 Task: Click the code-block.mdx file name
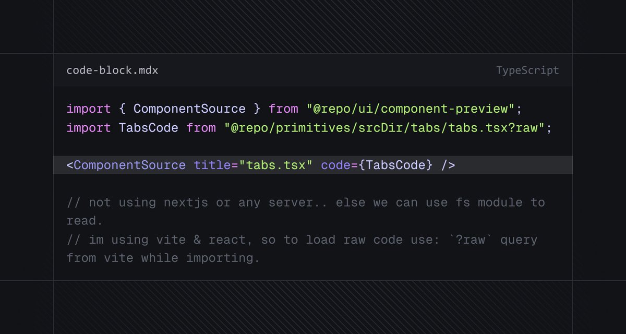pos(112,70)
